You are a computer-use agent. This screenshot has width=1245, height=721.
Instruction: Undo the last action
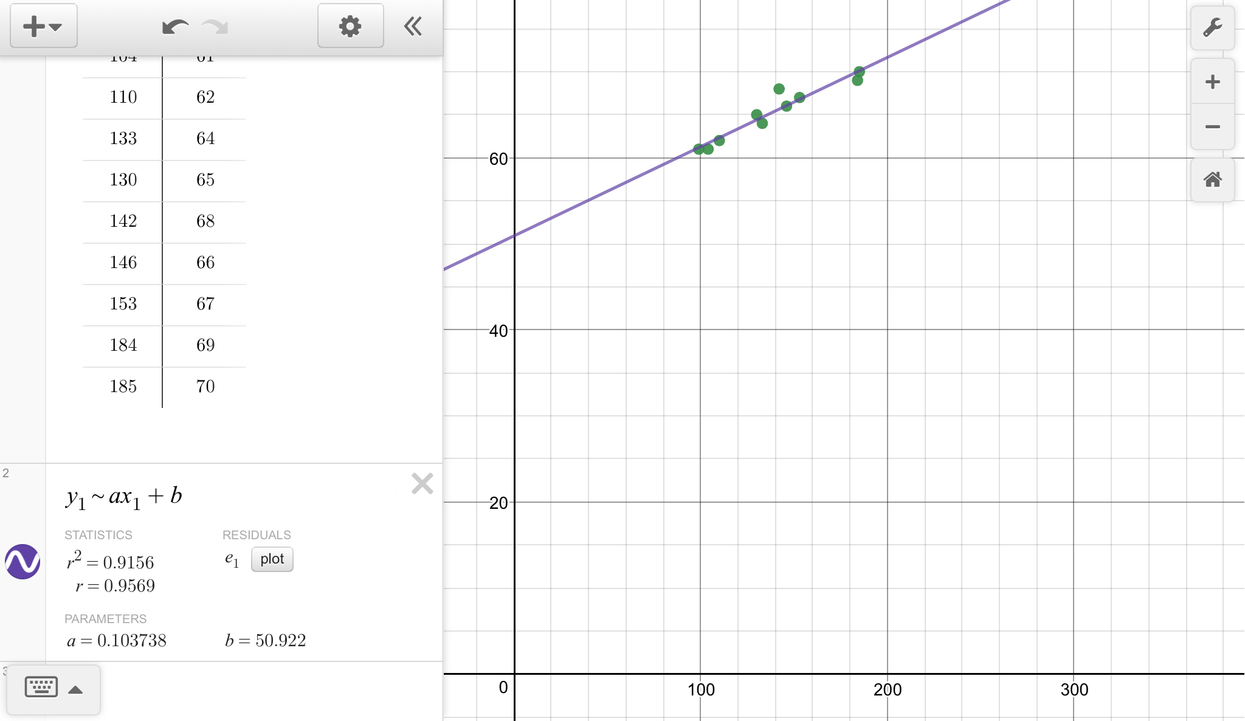(x=175, y=27)
